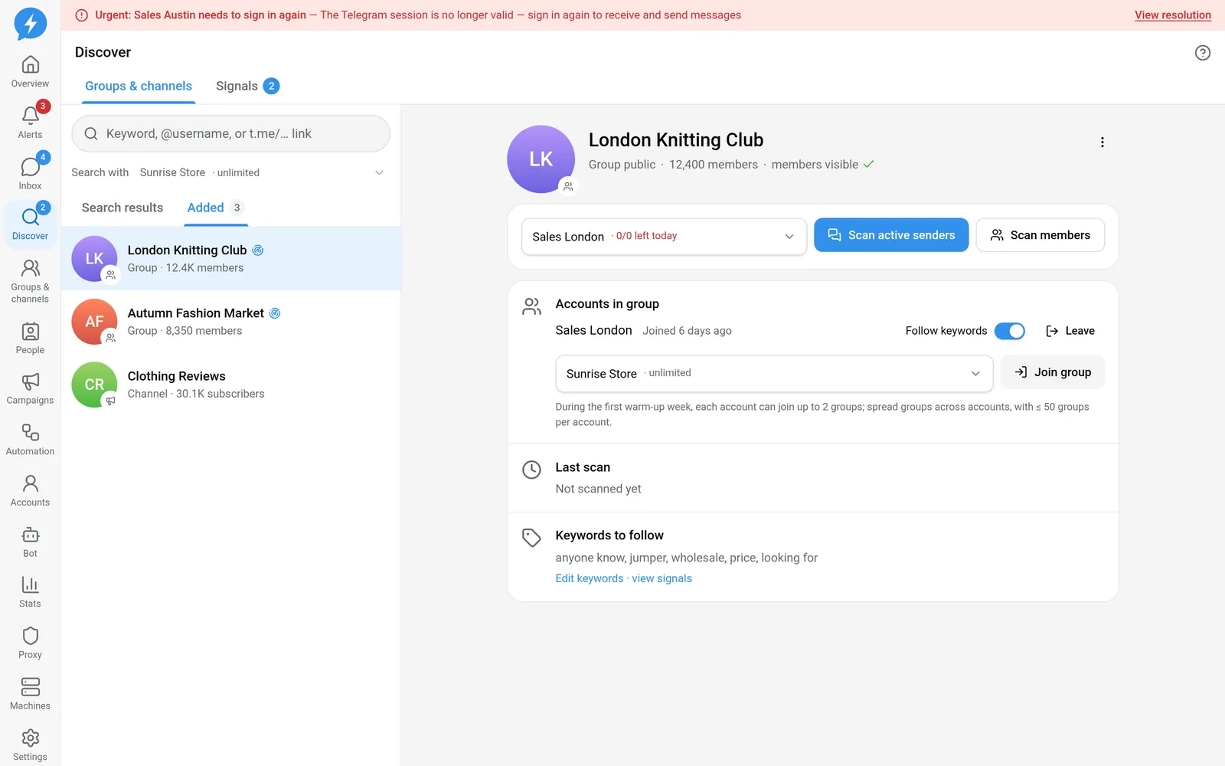Select the Groups & channels tab

pyautogui.click(x=139, y=86)
